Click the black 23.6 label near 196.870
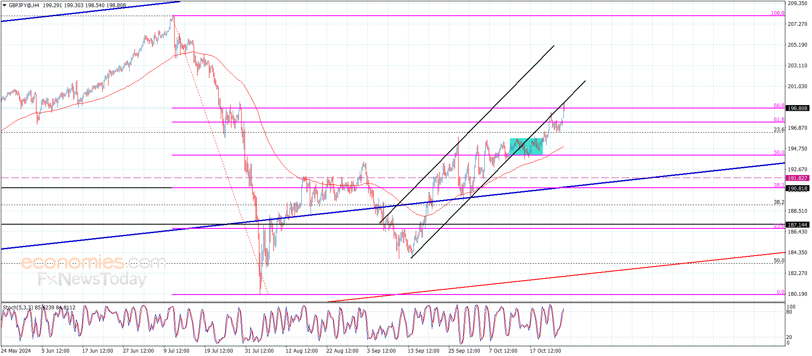 [779, 130]
